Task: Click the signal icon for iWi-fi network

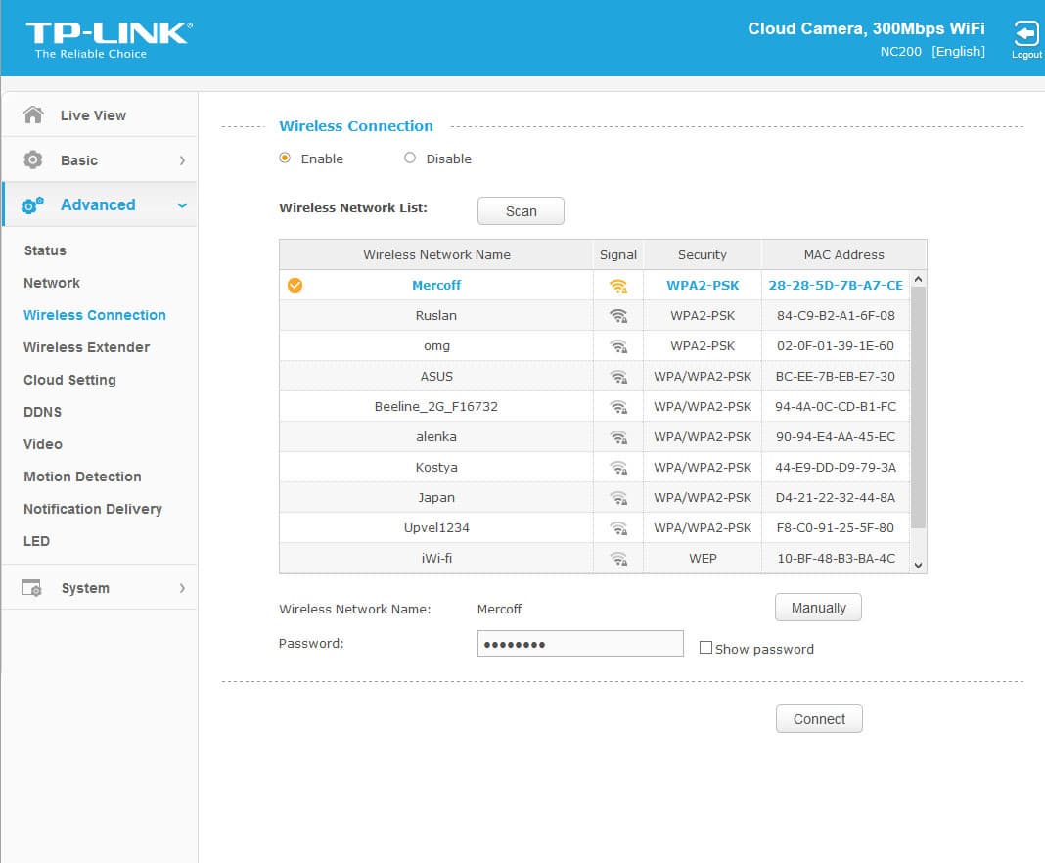Action: point(618,559)
